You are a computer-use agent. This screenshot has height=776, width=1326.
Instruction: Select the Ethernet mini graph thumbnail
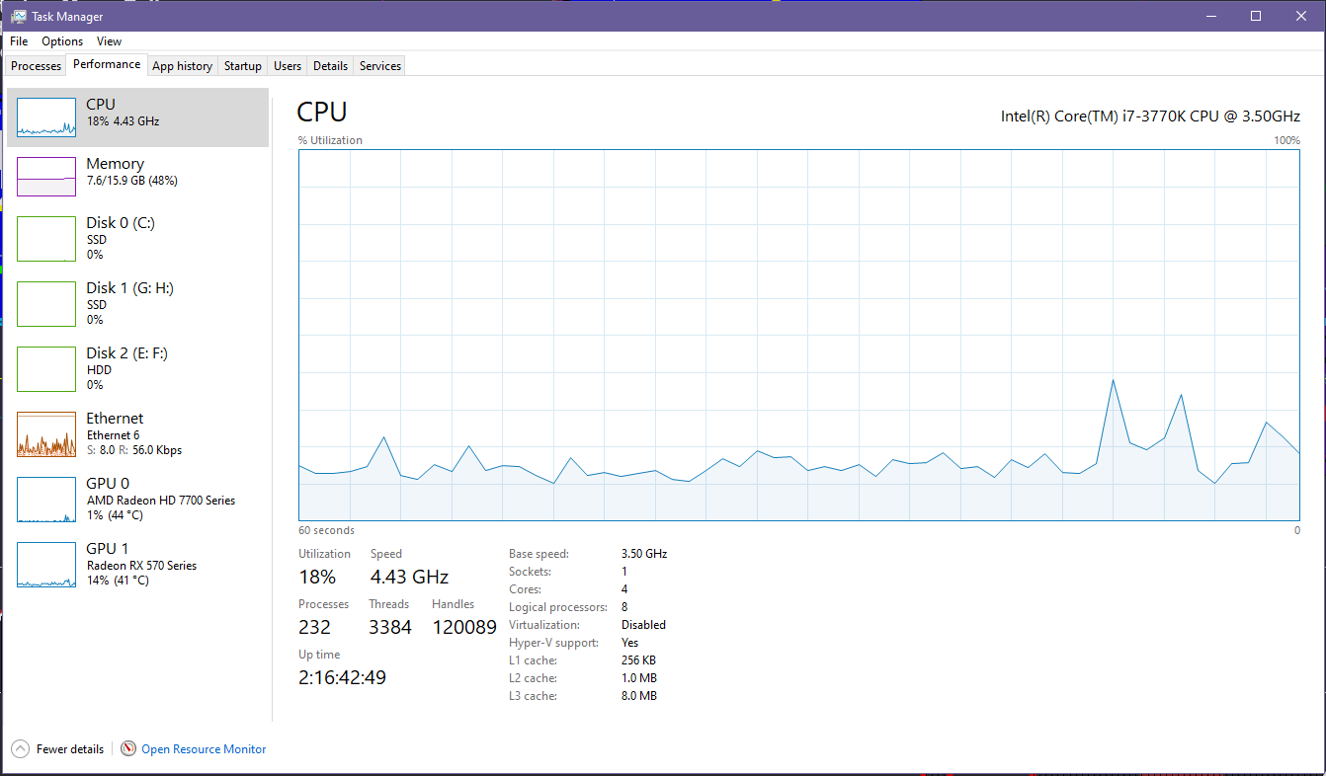click(46, 434)
